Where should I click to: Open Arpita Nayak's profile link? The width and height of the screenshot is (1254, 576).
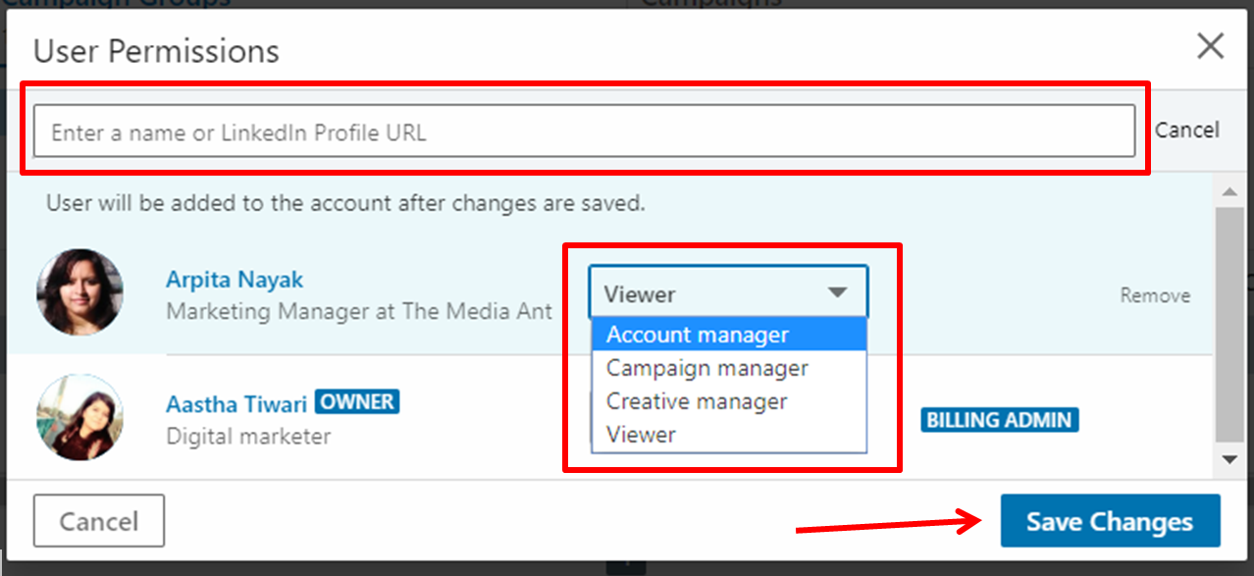(234, 279)
